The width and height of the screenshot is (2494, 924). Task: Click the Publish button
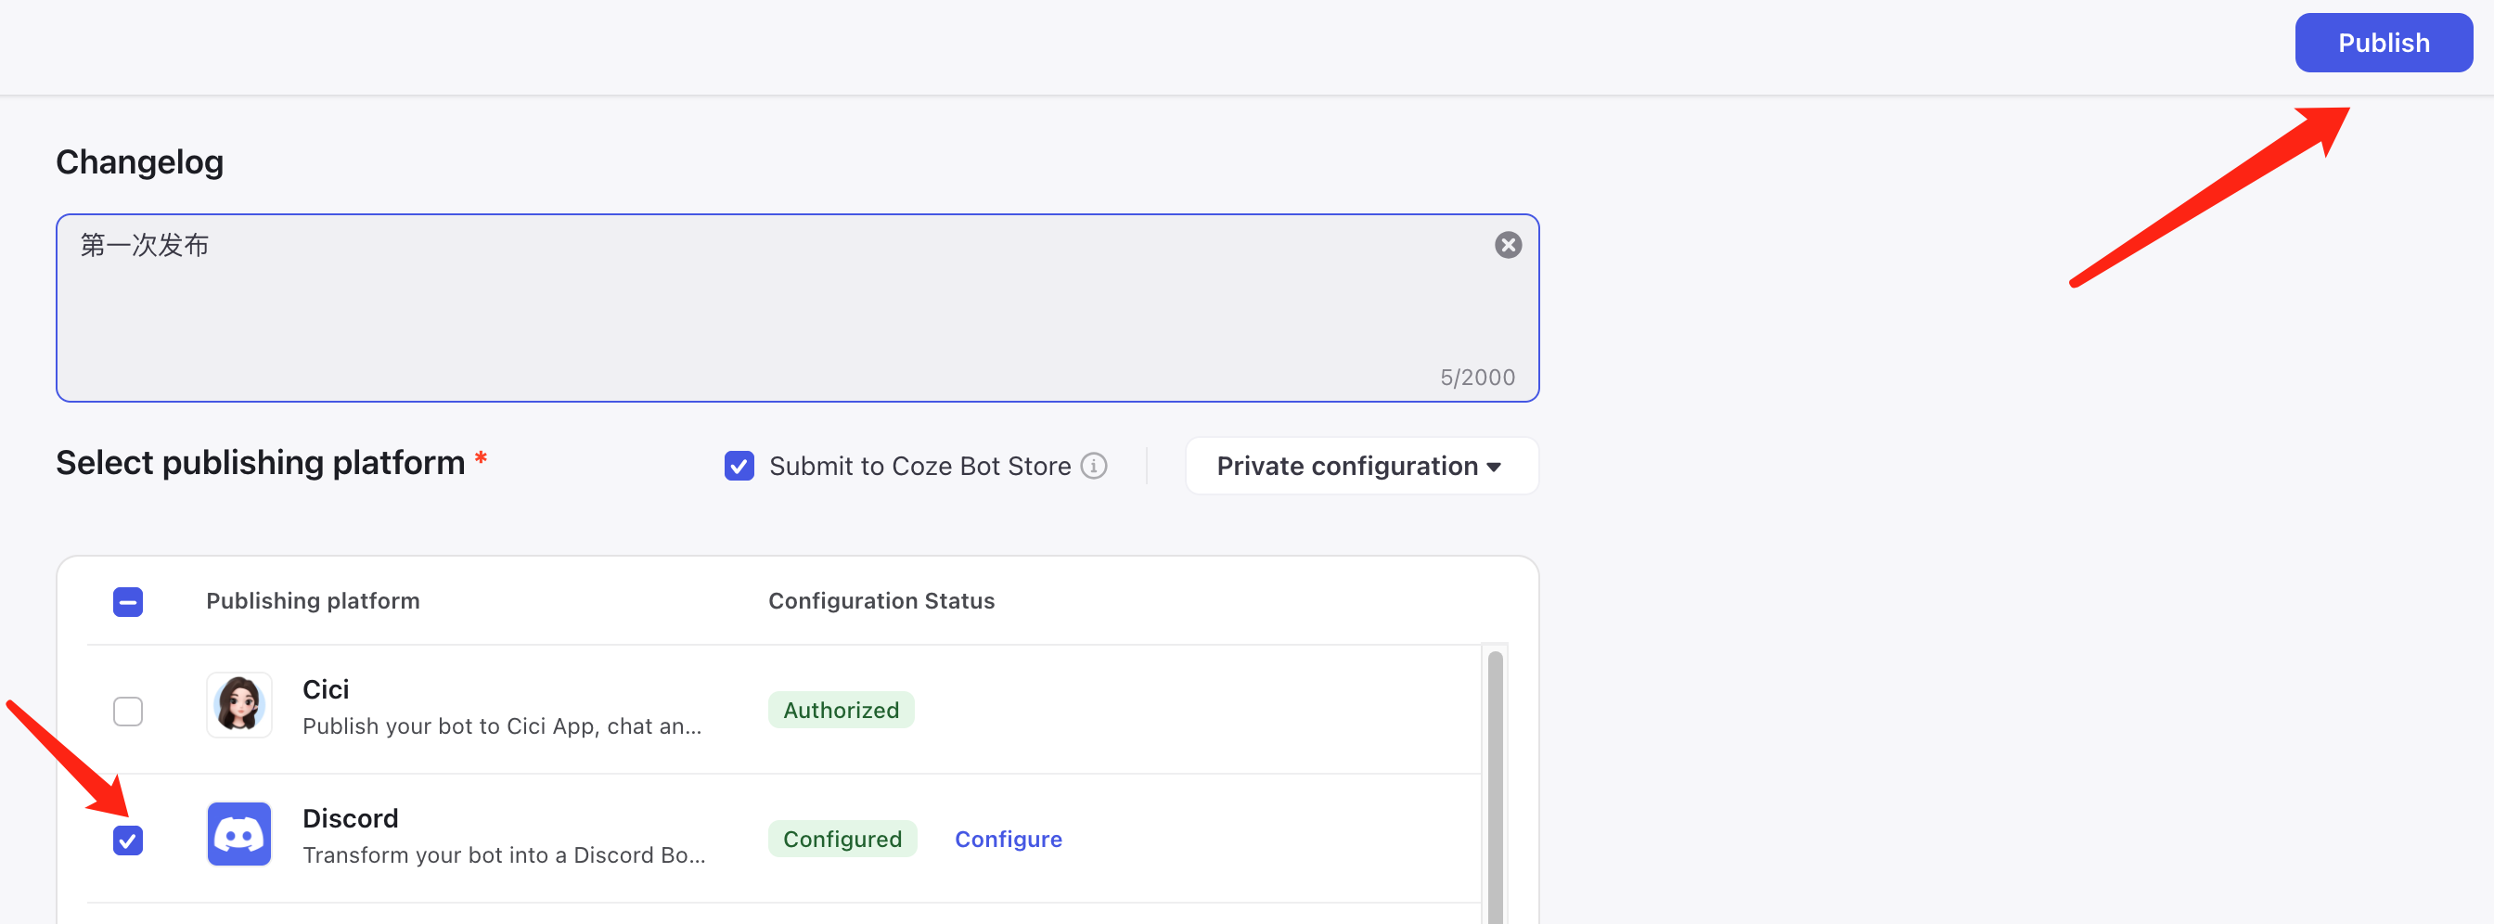2383,44
